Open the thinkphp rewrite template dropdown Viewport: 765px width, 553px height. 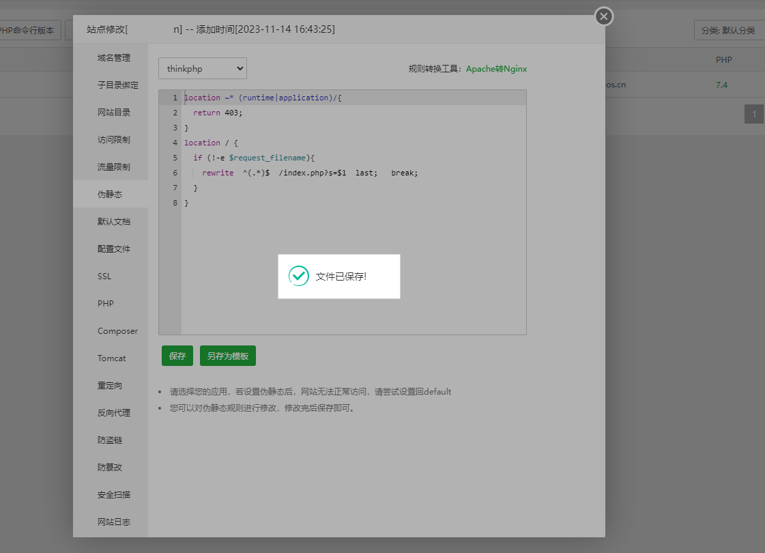tap(203, 68)
